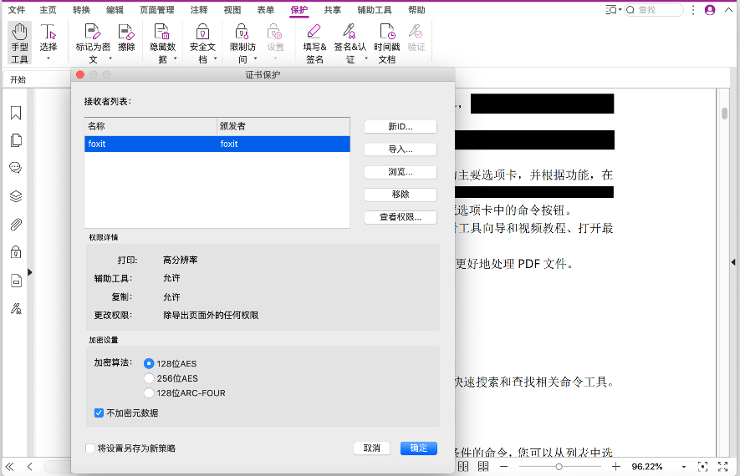
Task: Collapse the ribbon with top-right chevron
Action: (728, 10)
